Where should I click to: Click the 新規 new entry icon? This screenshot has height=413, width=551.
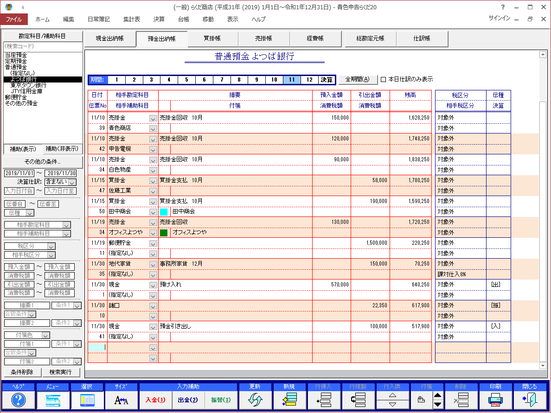point(289,400)
